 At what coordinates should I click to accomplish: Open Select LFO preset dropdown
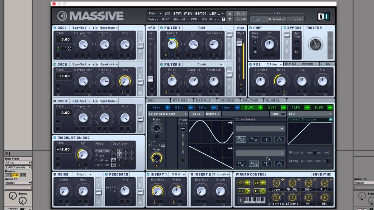[x=168, y=114]
